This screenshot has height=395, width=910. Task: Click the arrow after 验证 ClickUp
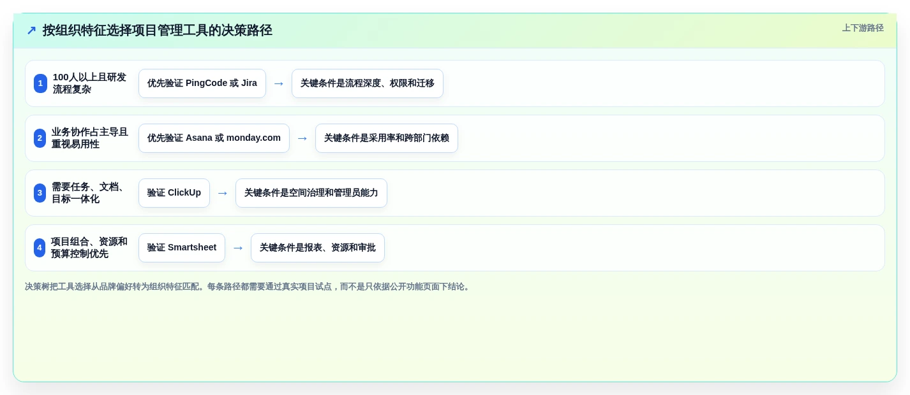coord(223,193)
